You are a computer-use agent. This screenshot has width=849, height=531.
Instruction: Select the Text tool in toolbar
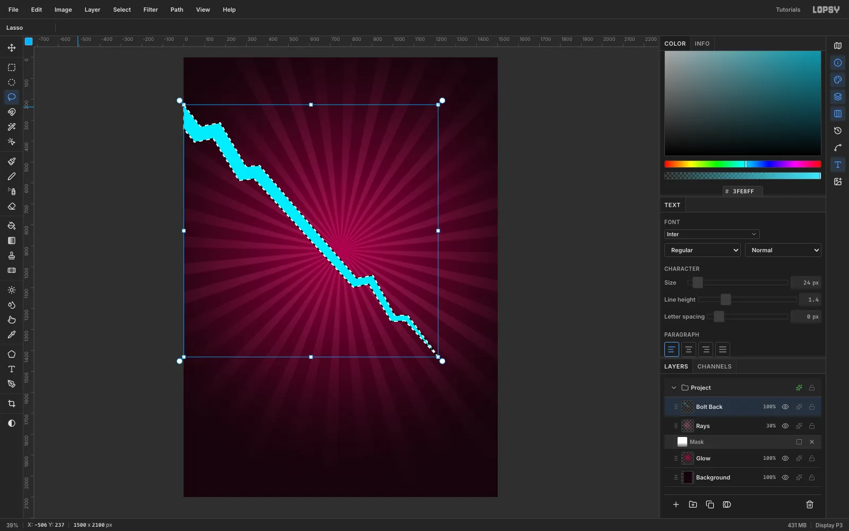point(12,369)
